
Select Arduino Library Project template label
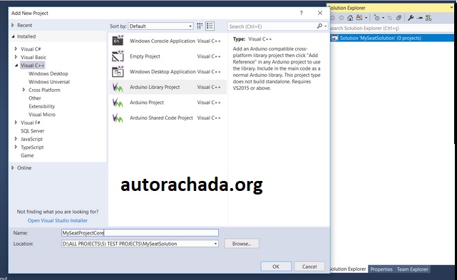point(155,87)
